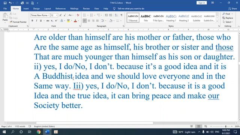
Task: Apply yellow text highlight color
Action: (68, 21)
